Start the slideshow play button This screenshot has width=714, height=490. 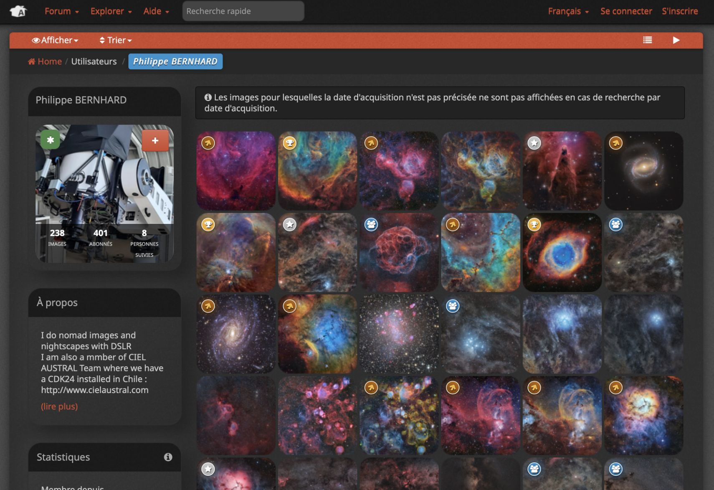[x=676, y=40]
